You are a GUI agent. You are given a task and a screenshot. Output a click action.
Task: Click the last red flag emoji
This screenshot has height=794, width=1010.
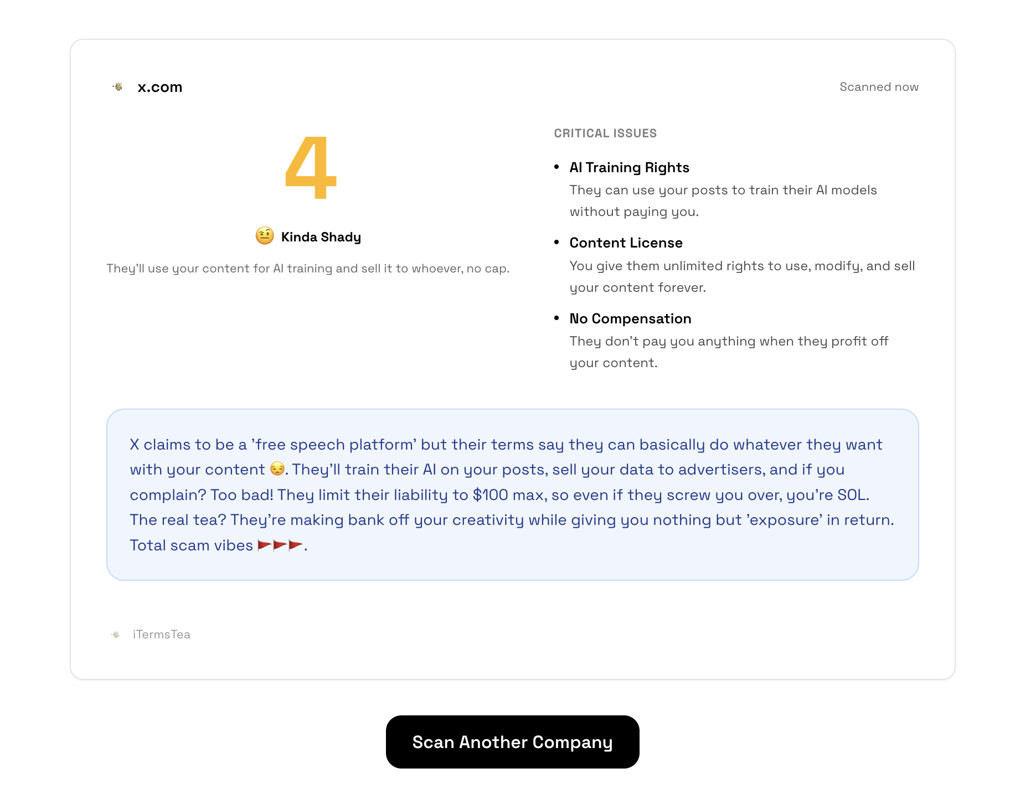295,545
